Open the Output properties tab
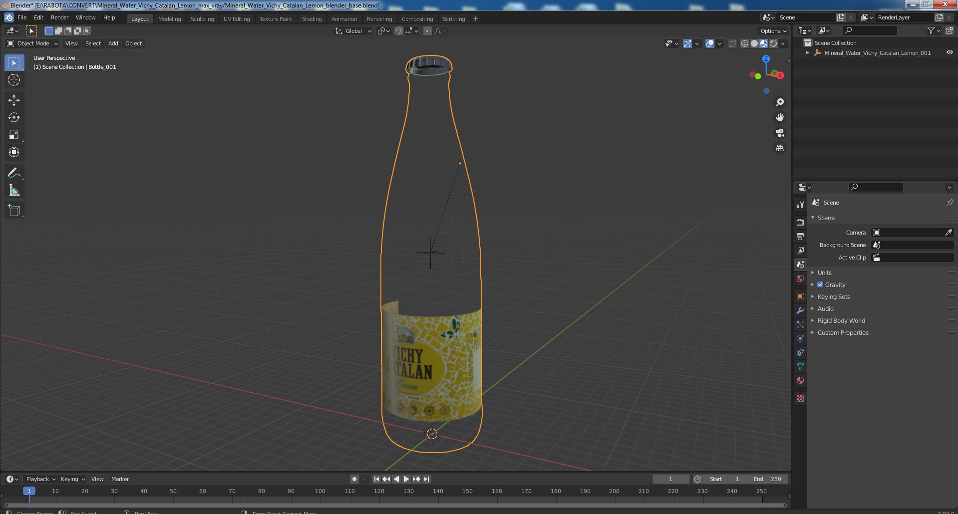 800,236
